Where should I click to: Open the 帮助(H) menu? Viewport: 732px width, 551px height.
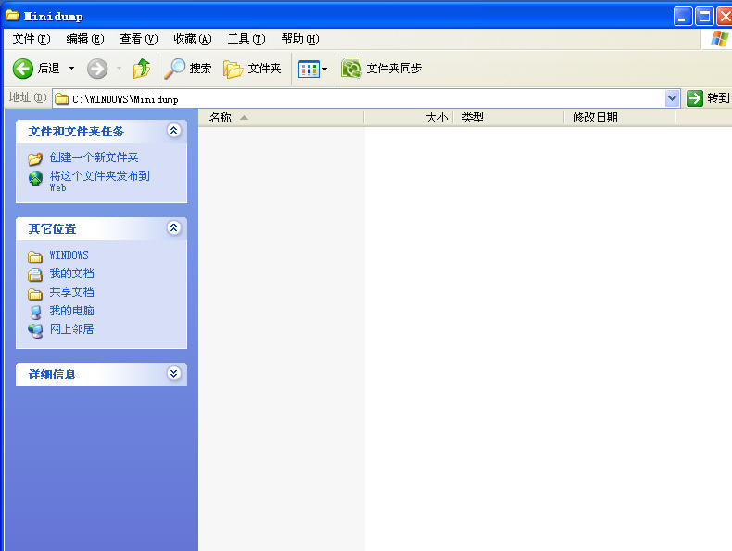(300, 39)
